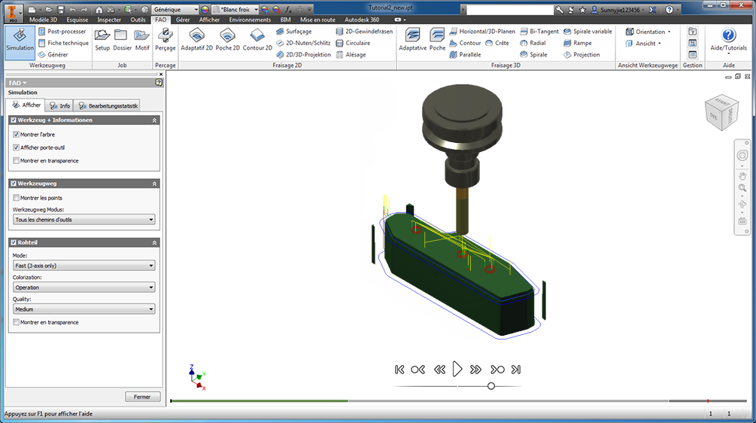The width and height of the screenshot is (756, 423).
Task: Open the Environnements ribbon tab
Action: point(250,20)
